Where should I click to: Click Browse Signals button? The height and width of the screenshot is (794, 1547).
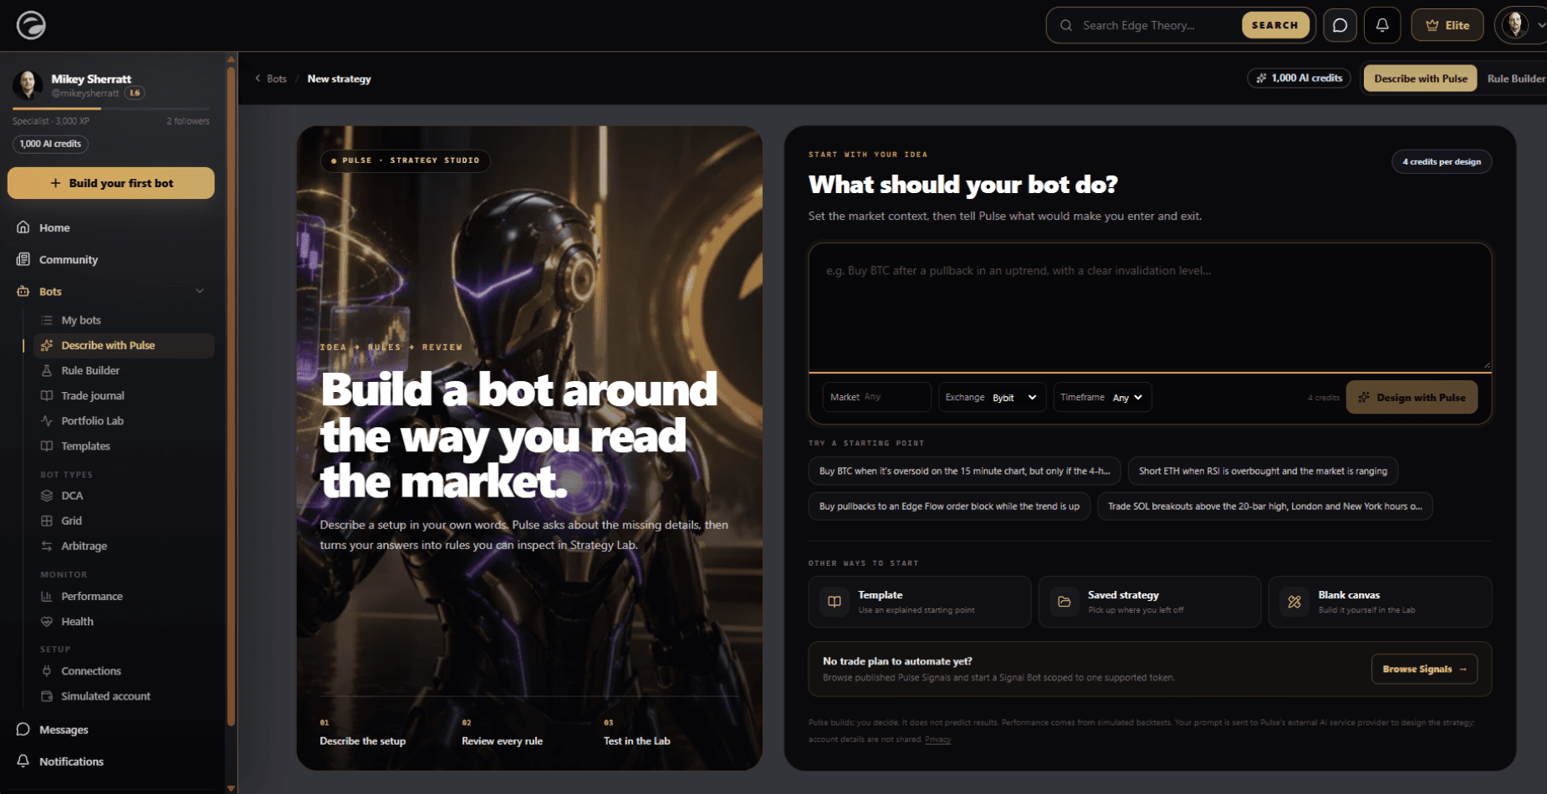(1424, 669)
